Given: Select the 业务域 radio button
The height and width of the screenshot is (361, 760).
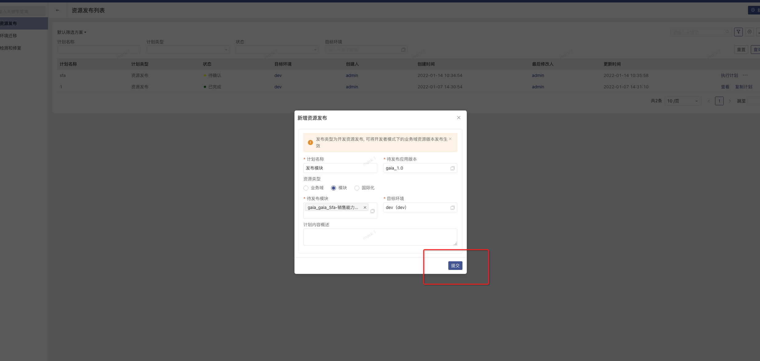Looking at the screenshot, I should click(x=306, y=188).
